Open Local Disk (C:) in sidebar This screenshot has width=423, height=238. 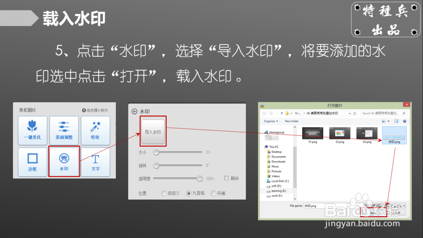tap(277, 181)
